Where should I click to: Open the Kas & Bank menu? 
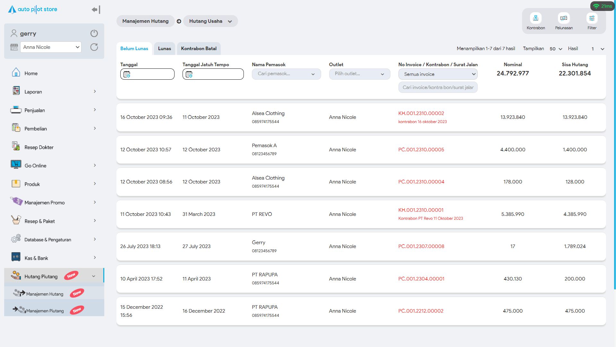pos(36,258)
